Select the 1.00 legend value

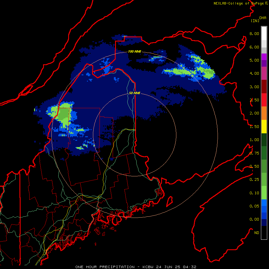(x=254, y=140)
